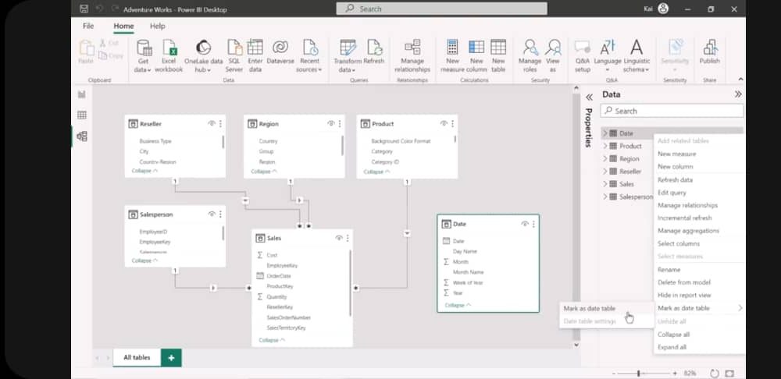Toggle visibility eye on Reseller table
Image resolution: width=781 pixels, height=379 pixels.
[x=212, y=123]
